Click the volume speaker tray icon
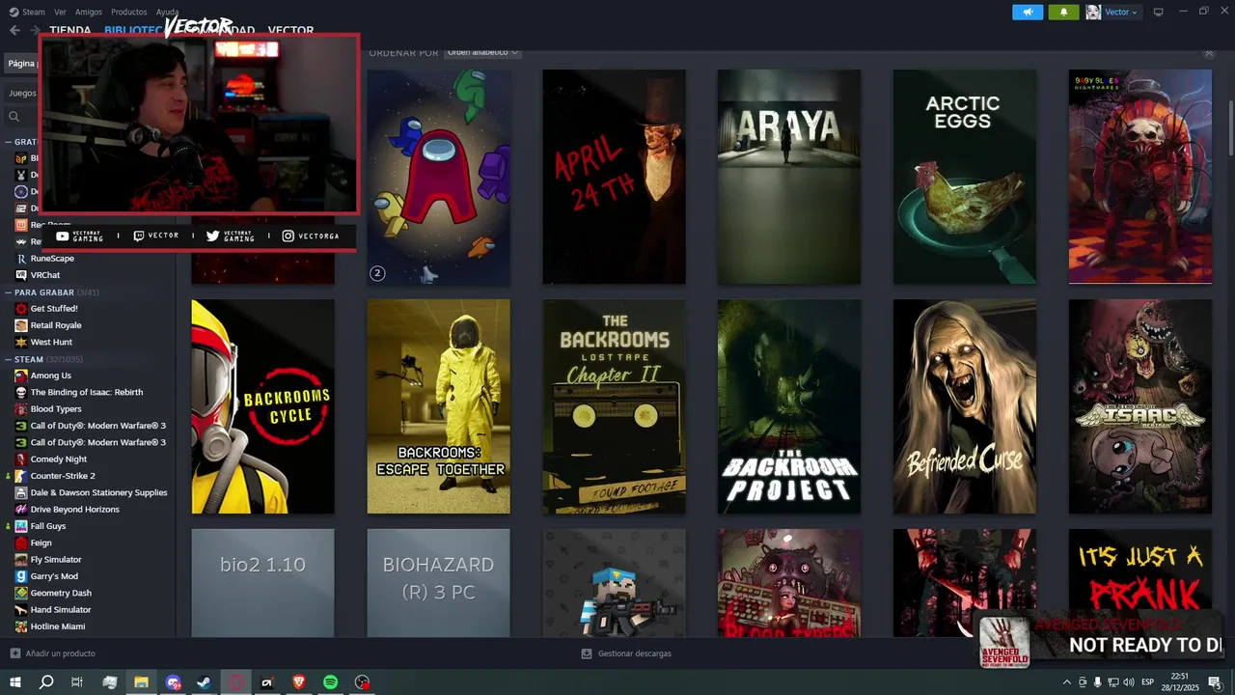 pos(1128,682)
